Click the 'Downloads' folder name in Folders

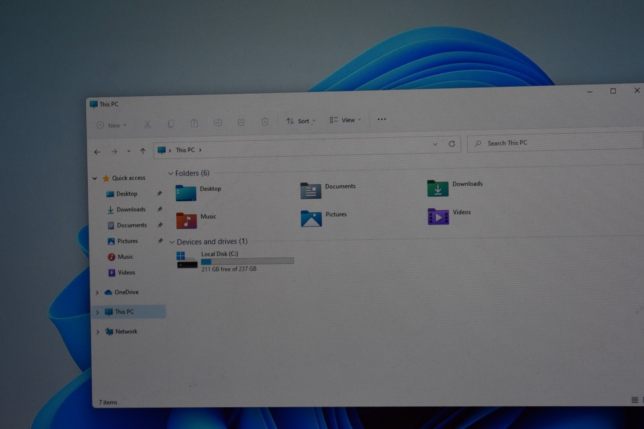(467, 184)
